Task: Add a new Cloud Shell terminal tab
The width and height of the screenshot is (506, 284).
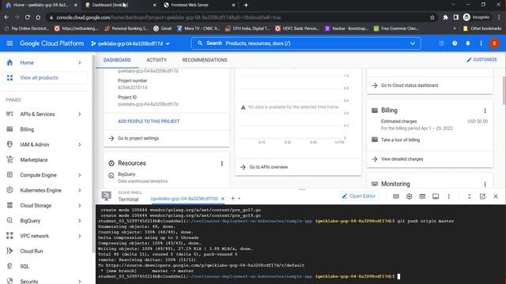Action: pos(232,198)
